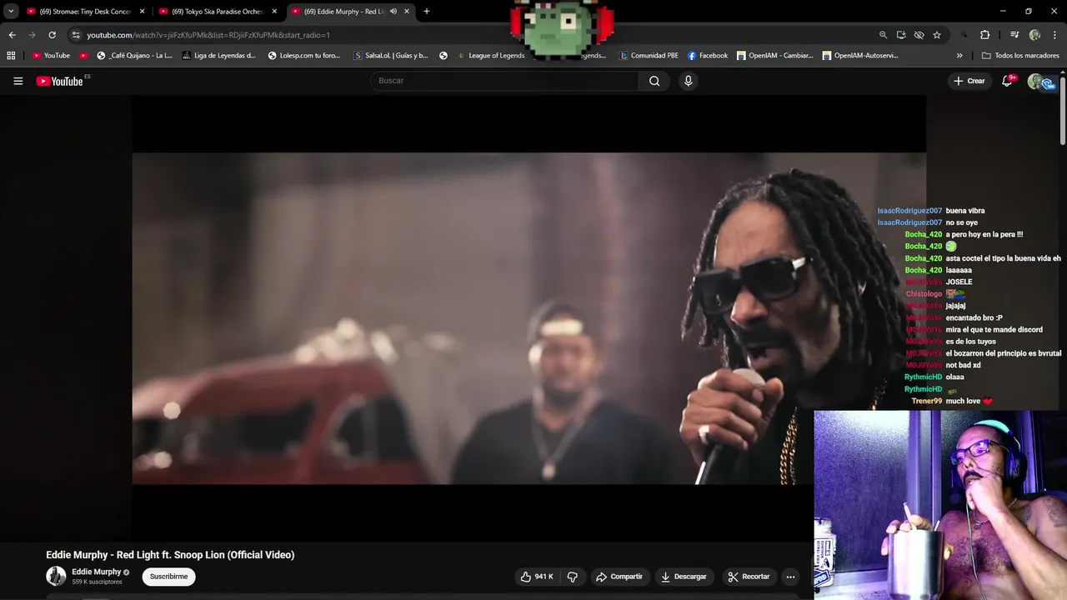Screen dimensions: 1067x600
Task: Switch to the Tokyo Ska Paradise Orchestra tab
Action: click(x=218, y=12)
